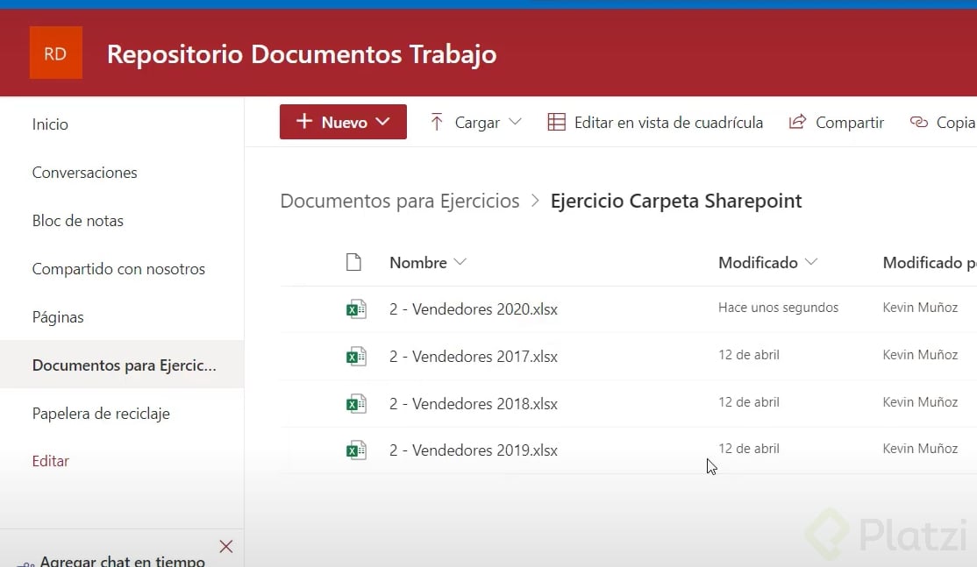This screenshot has width=977, height=567.
Task: Click Kevin Muñoz in Vendedores 2018 row
Action: click(920, 402)
